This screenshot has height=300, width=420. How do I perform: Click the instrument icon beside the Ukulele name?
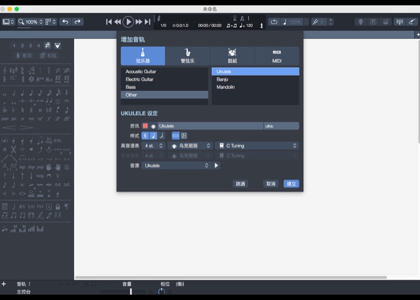coord(153,126)
